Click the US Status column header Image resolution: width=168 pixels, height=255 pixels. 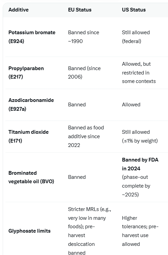click(x=134, y=10)
